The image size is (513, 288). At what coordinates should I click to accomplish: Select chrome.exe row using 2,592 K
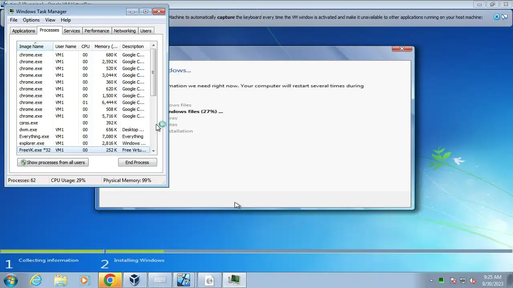click(x=83, y=62)
